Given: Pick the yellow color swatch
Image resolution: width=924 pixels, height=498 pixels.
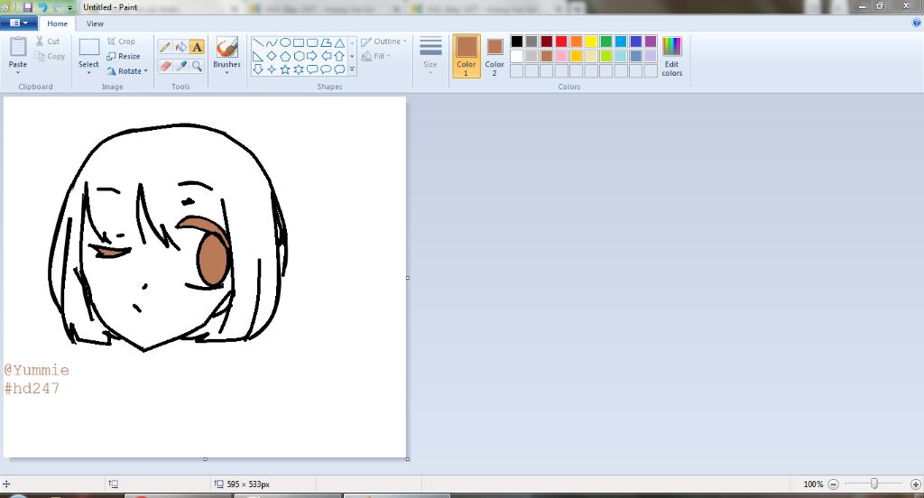Looking at the screenshot, I should click(591, 41).
